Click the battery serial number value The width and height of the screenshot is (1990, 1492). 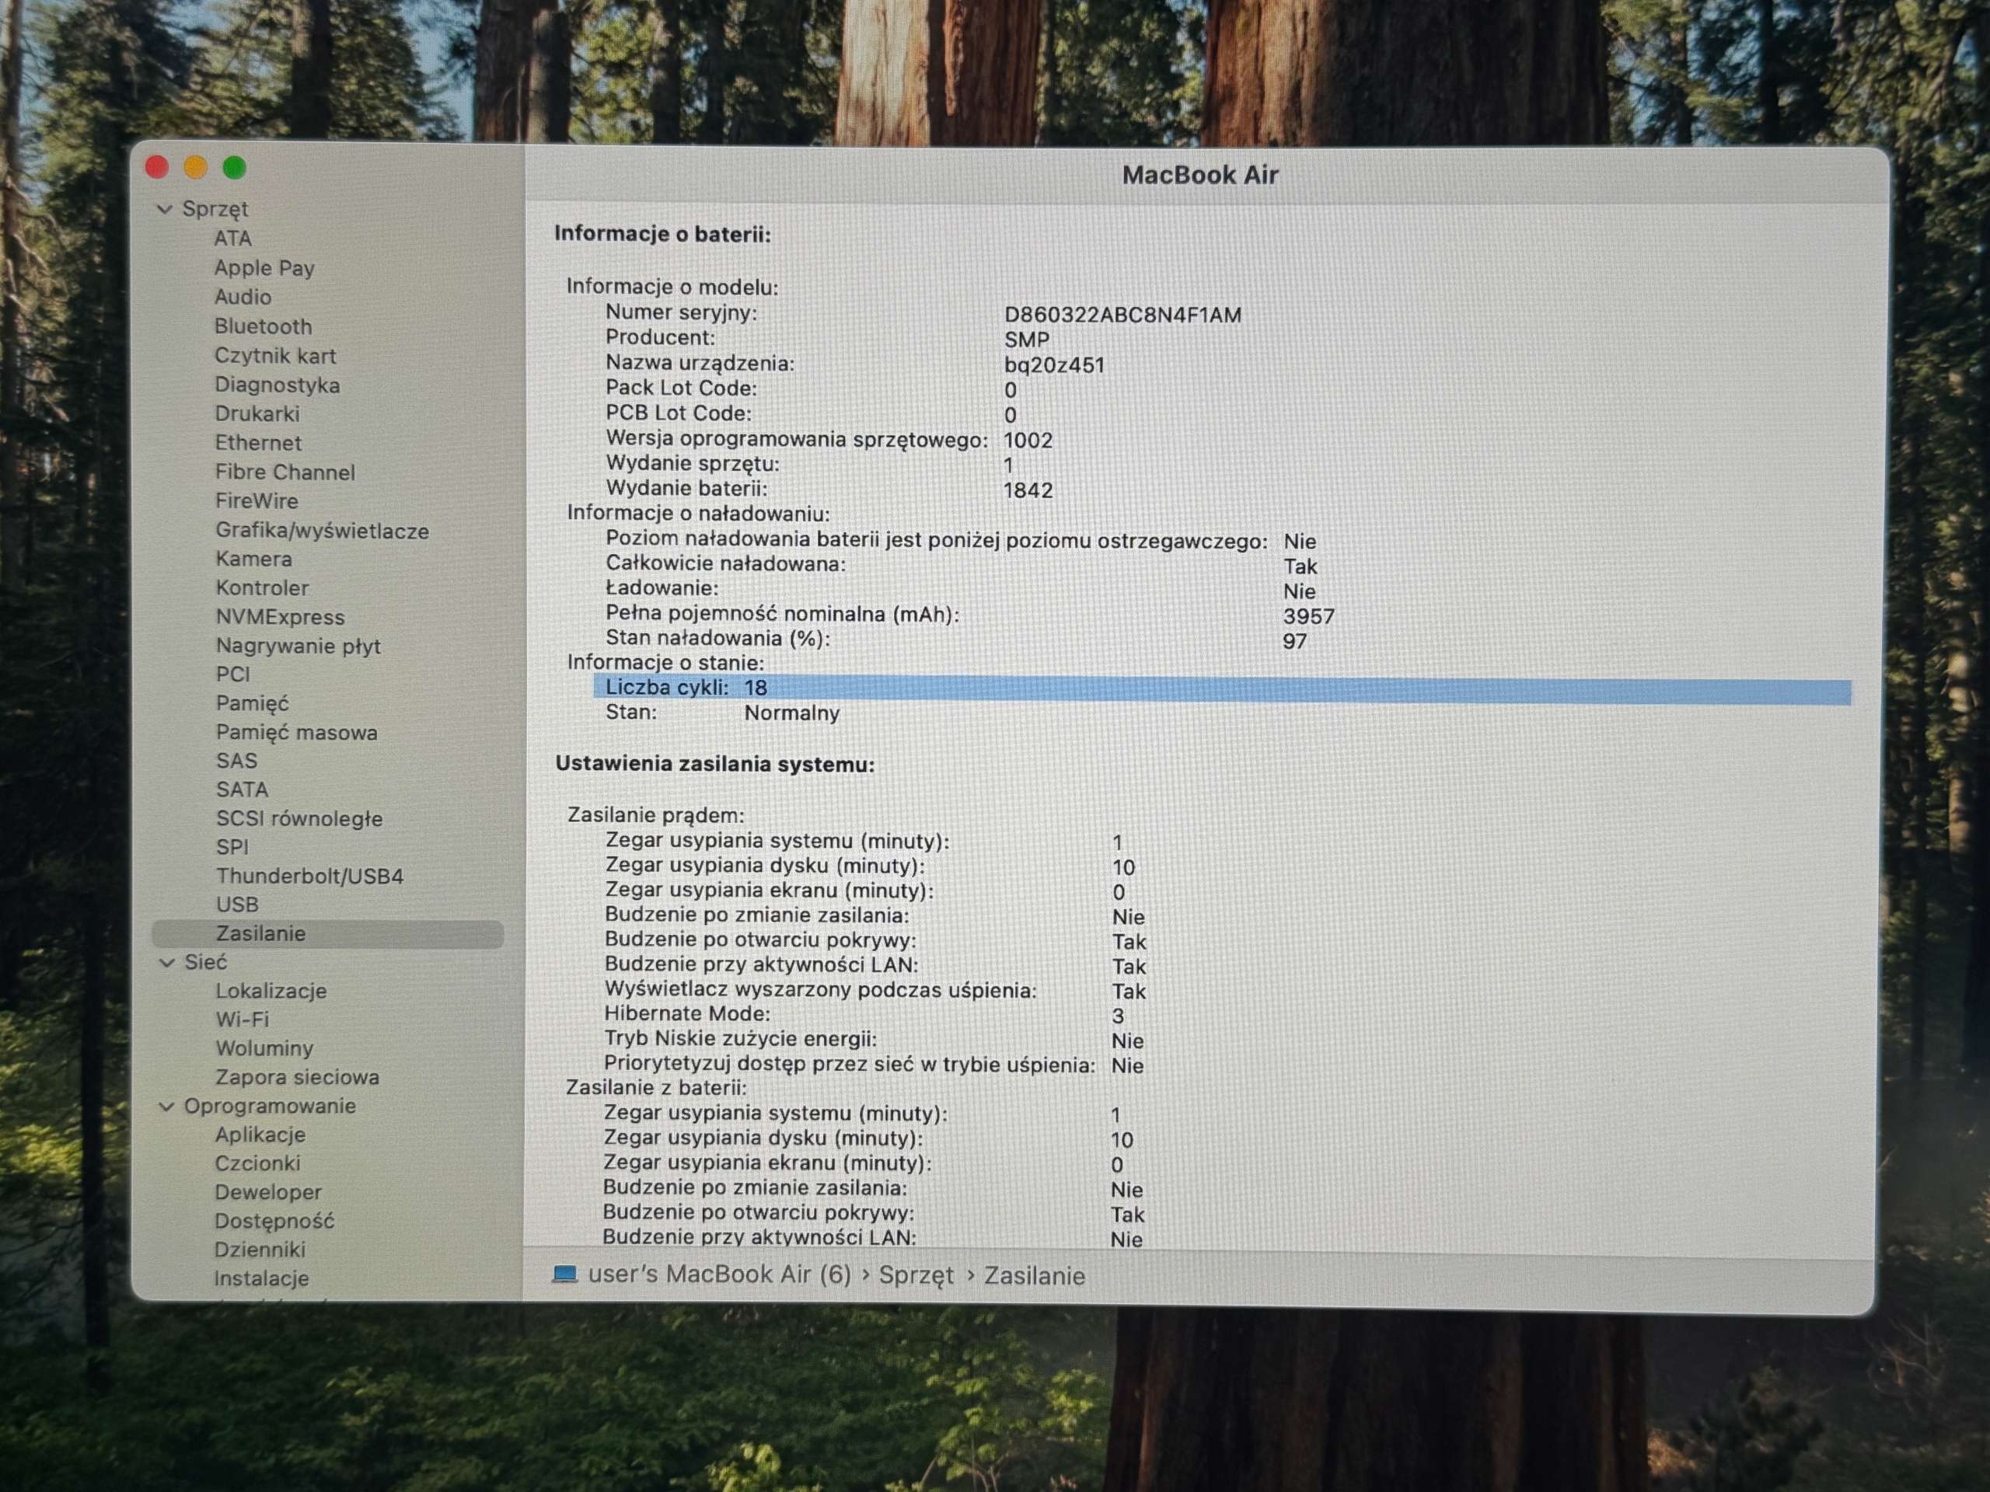1122,315
